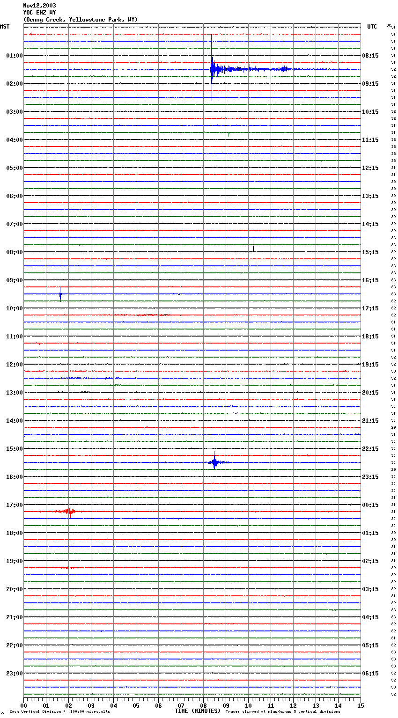Select the 06:00 MST time label
Screen dimensions: 398x718
point(14,196)
